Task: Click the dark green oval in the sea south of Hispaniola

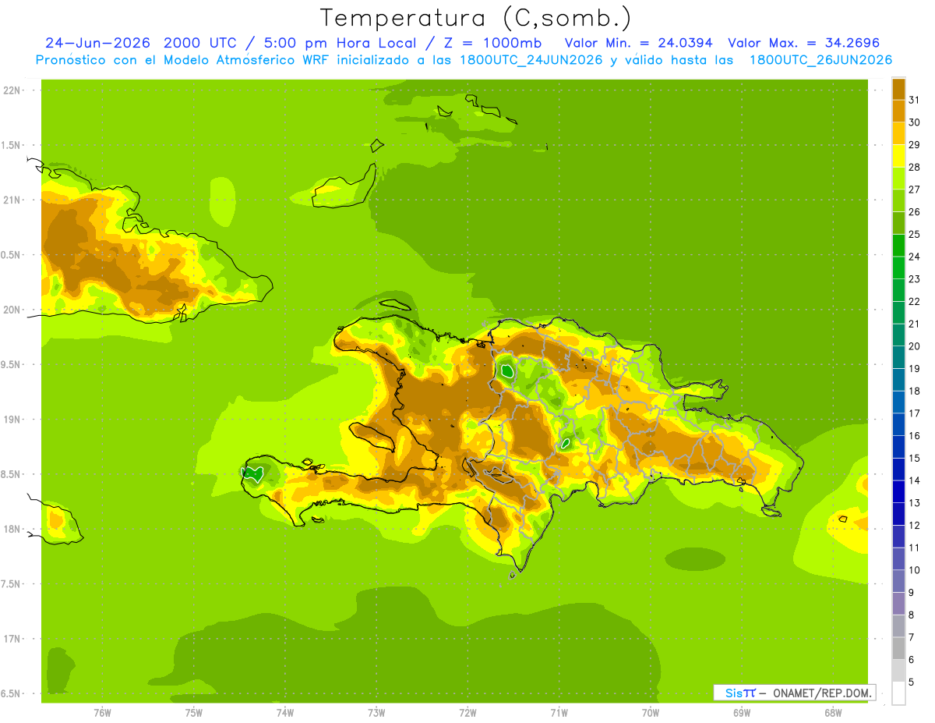Action: coord(695,558)
